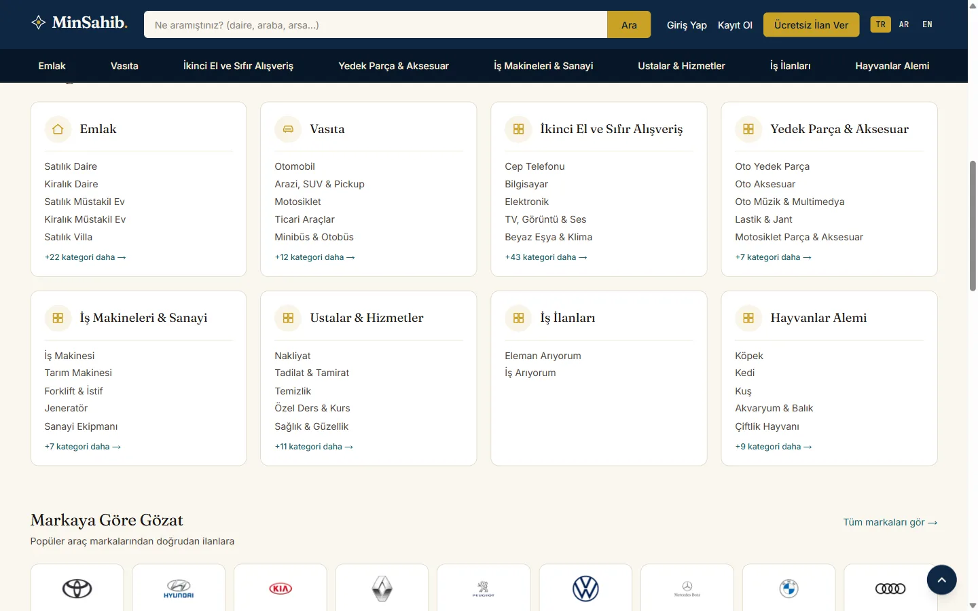The height and width of the screenshot is (611, 978).
Task: Click the Kayıt Ol link
Action: [x=735, y=25]
